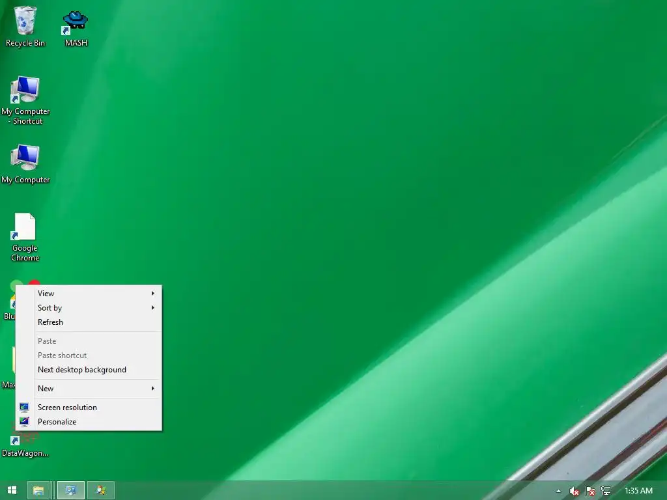Click the muted speaker tray icon
The height and width of the screenshot is (500, 667).
coord(575,491)
